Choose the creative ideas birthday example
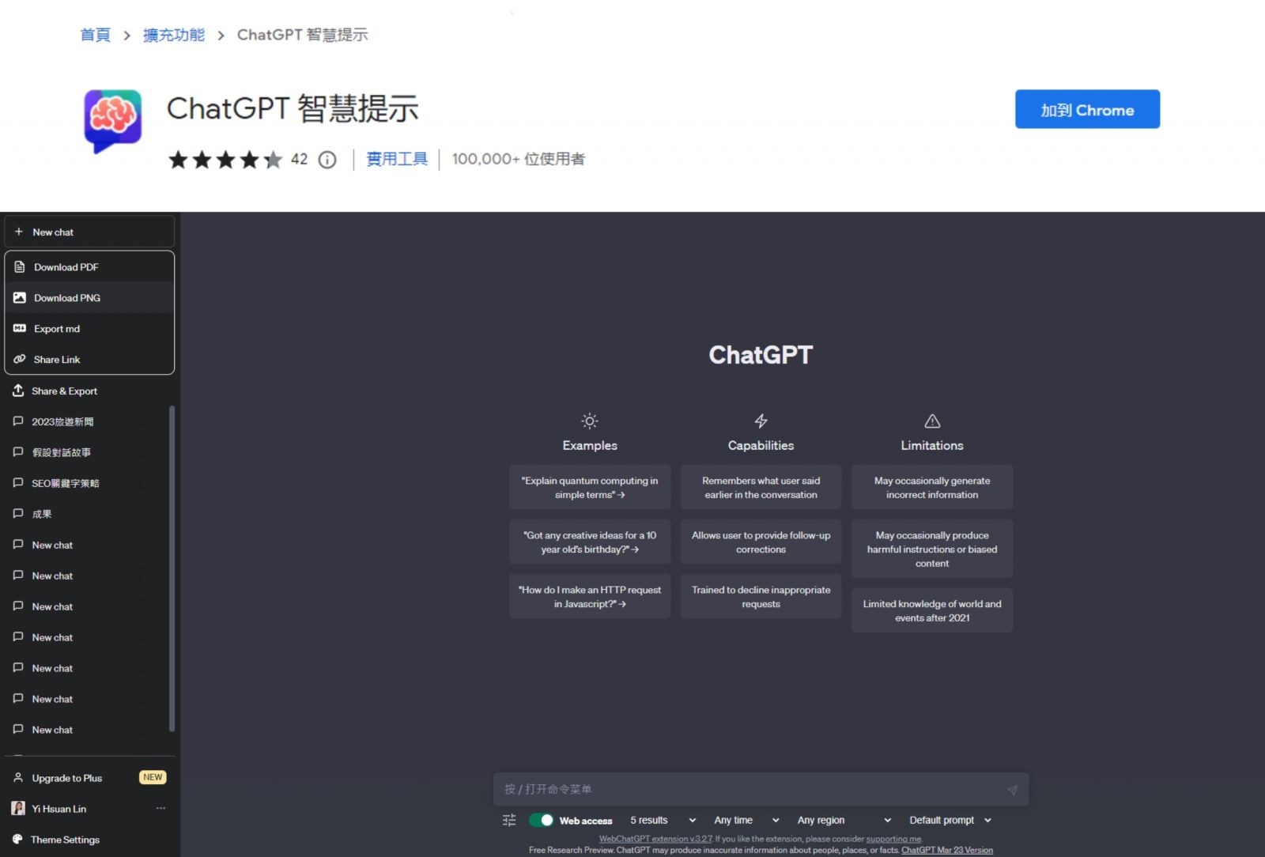The height and width of the screenshot is (857, 1265). pyautogui.click(x=590, y=542)
